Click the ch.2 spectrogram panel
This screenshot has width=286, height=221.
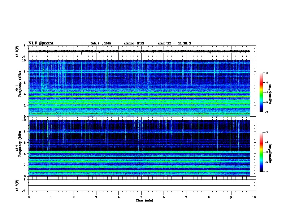click(x=139, y=148)
